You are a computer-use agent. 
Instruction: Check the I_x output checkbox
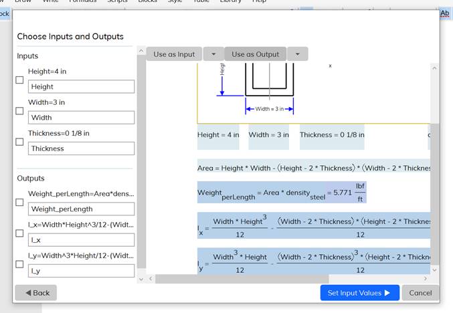19,233
